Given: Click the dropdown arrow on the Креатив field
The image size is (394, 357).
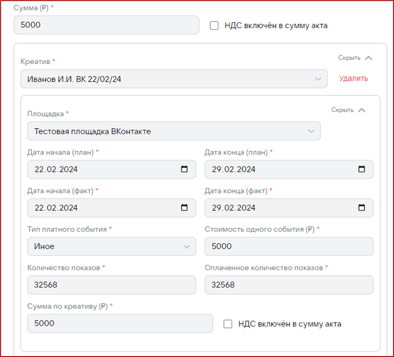Looking at the screenshot, I should (x=318, y=78).
